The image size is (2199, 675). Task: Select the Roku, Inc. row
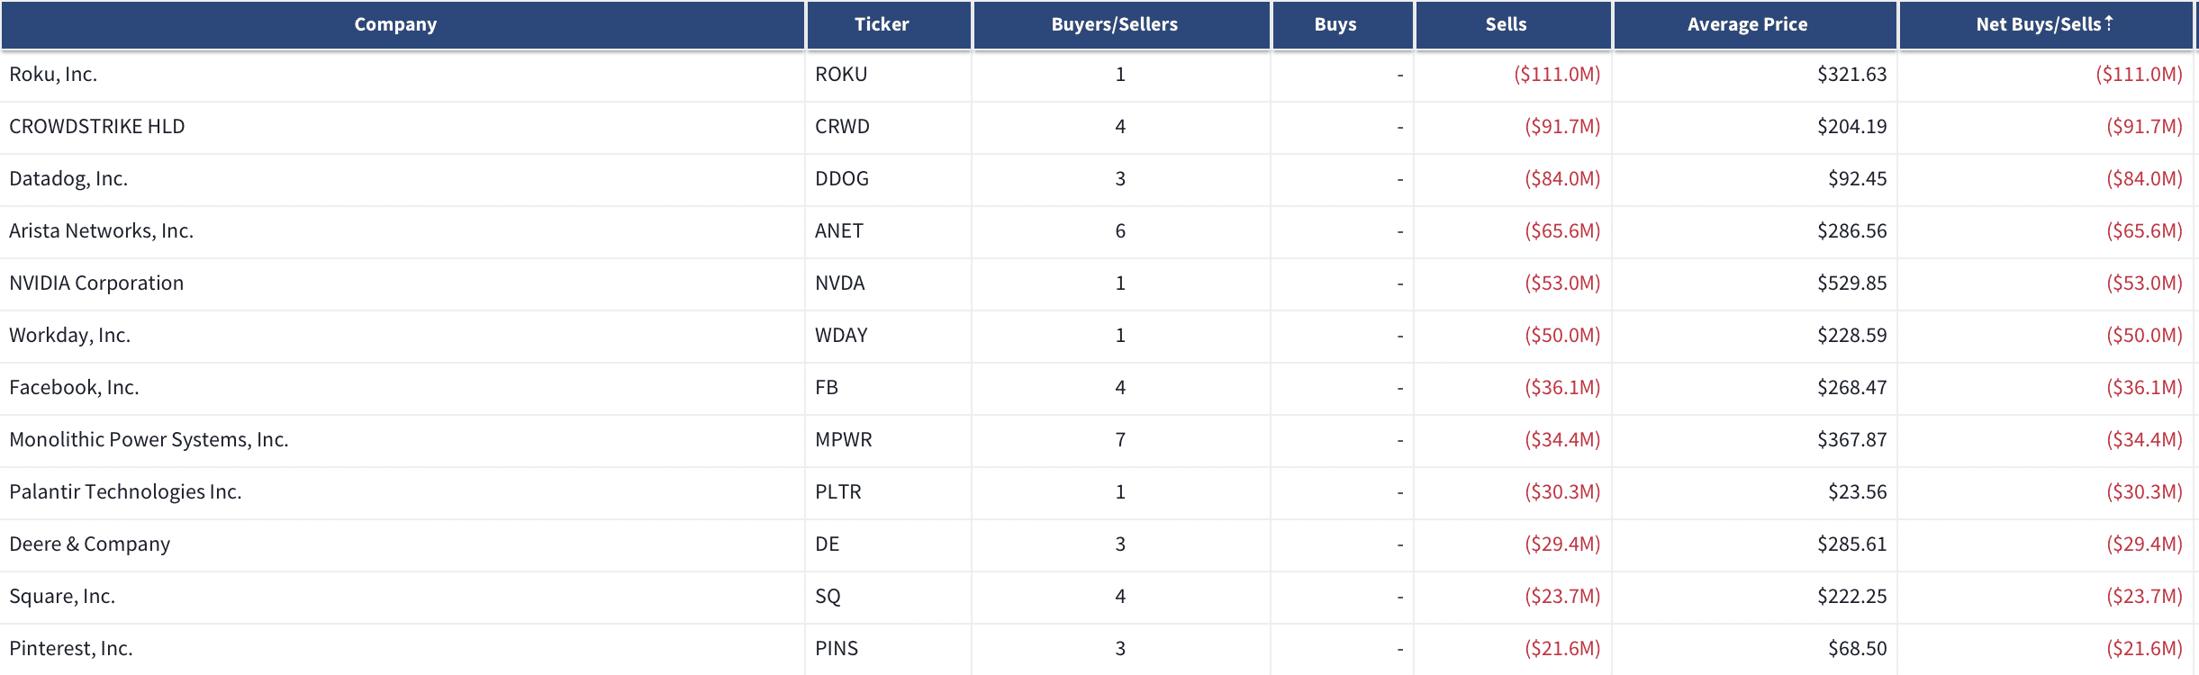[x=1099, y=75]
